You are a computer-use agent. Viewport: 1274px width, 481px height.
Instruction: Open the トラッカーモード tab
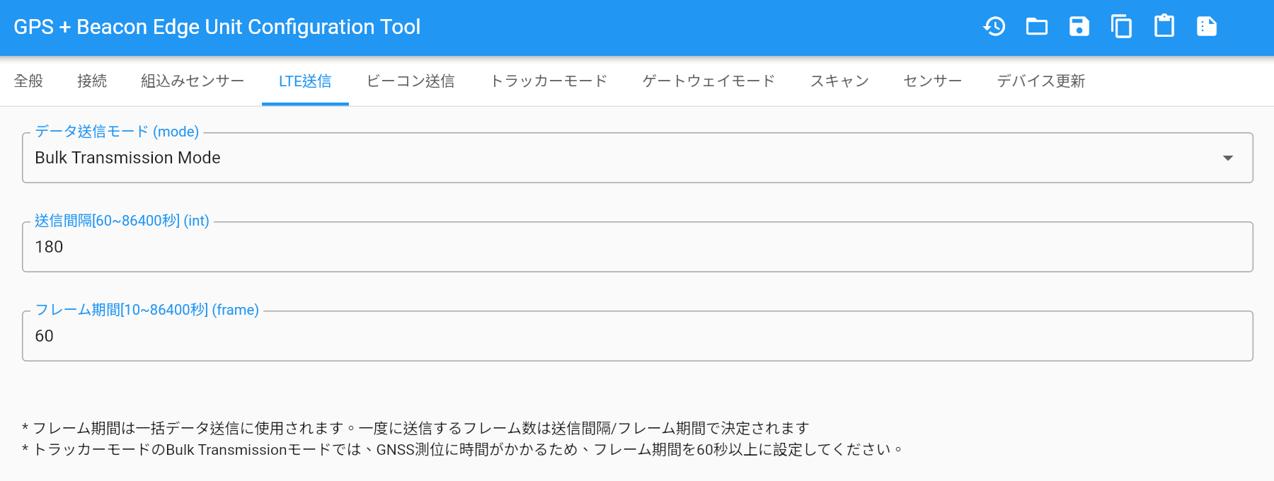[x=549, y=81]
